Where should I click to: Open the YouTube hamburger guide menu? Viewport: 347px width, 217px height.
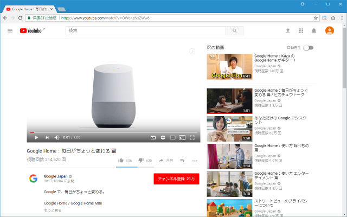(10, 30)
